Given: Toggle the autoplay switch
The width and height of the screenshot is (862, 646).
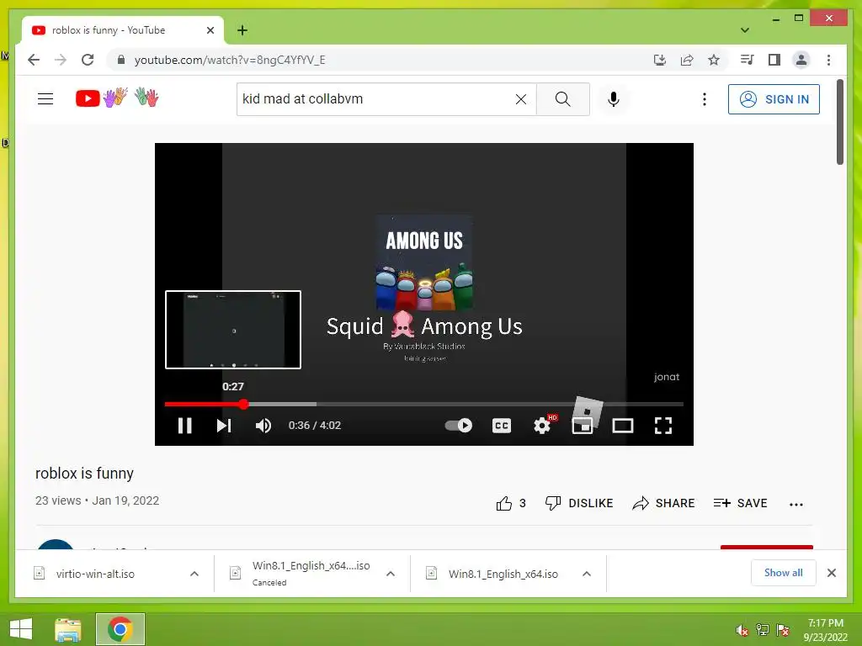Looking at the screenshot, I should (459, 425).
